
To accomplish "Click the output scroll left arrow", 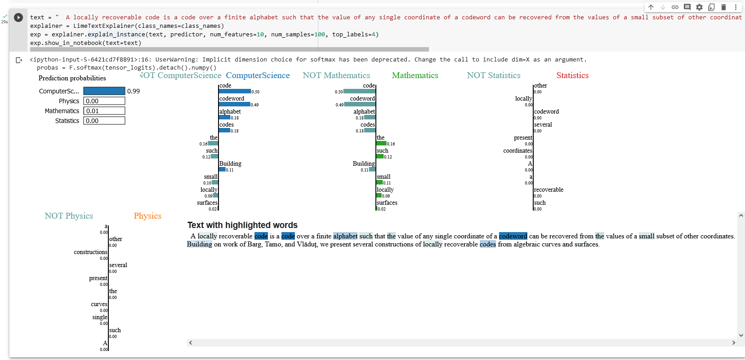I will (191, 342).
